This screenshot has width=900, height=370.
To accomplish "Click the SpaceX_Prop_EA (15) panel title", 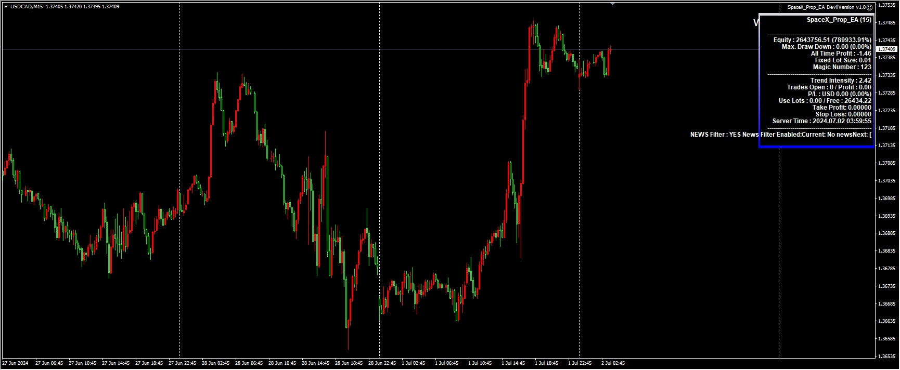I will (839, 20).
